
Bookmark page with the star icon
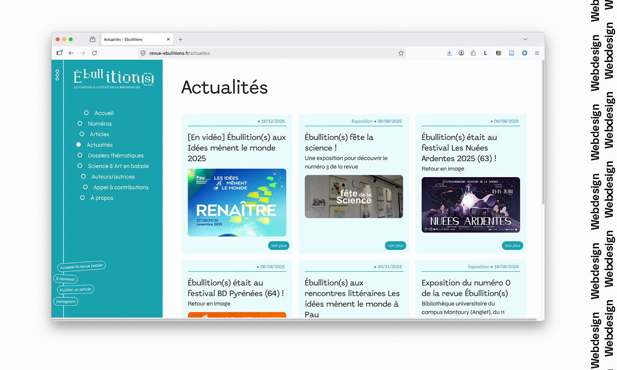pos(401,53)
